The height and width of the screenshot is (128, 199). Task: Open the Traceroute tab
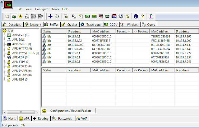[x=91, y=24]
